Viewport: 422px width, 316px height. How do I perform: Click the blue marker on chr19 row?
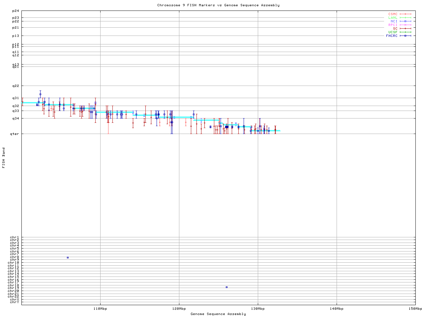tap(226, 287)
